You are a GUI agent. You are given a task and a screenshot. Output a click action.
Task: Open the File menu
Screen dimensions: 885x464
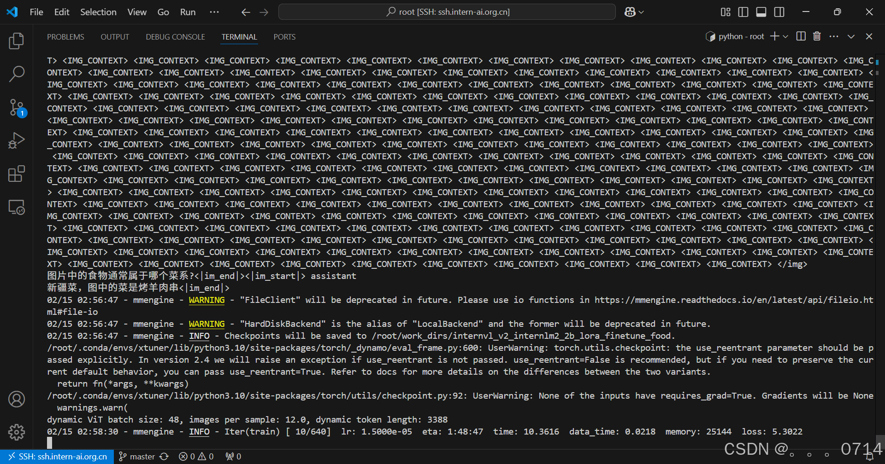pos(36,12)
